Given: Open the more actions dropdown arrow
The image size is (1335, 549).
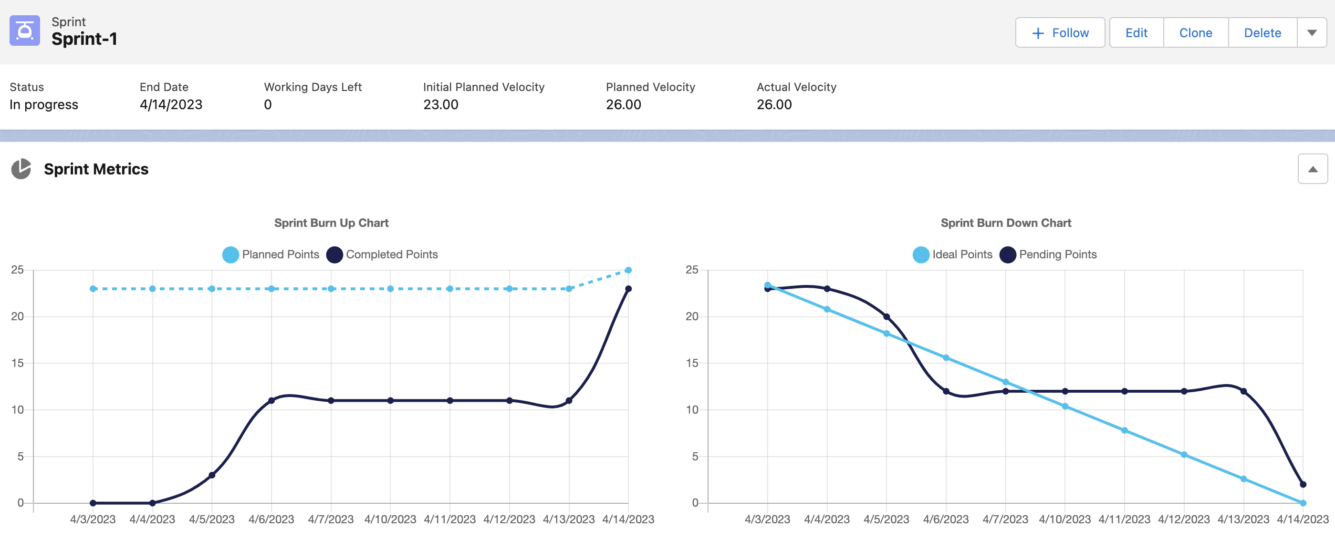Looking at the screenshot, I should tap(1312, 32).
